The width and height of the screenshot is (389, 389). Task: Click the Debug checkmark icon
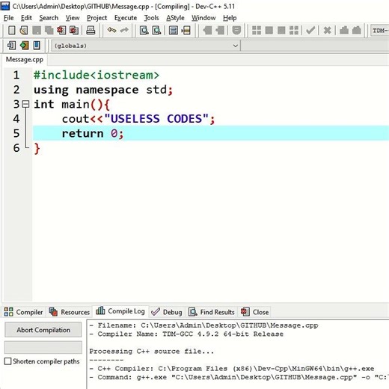(x=310, y=31)
